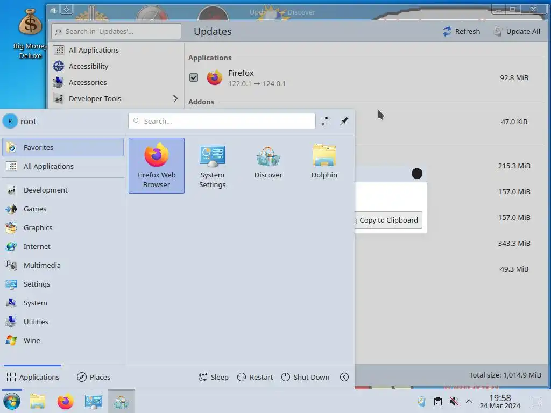The height and width of the screenshot is (413, 551).
Task: Select All Applications in launcher sidebar
Action: pos(63,166)
